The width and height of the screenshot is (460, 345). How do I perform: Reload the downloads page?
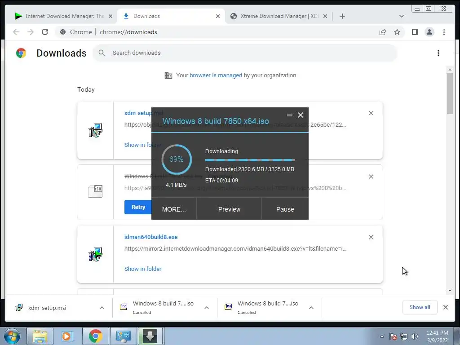(45, 32)
